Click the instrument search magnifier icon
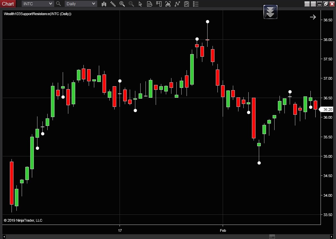Viewport: 336px width, 239px height. coord(58,4)
